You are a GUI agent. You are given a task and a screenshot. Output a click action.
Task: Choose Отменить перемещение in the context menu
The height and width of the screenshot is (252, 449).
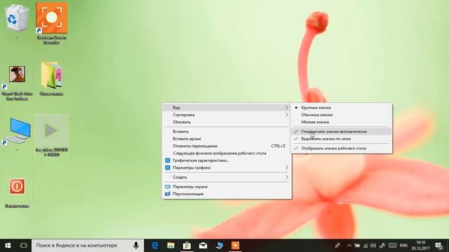pos(227,146)
